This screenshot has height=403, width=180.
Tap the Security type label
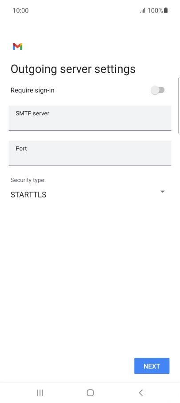(27, 180)
